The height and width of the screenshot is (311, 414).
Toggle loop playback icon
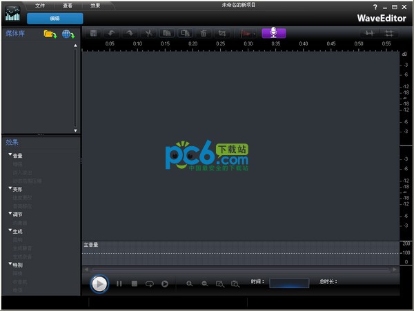click(x=150, y=284)
